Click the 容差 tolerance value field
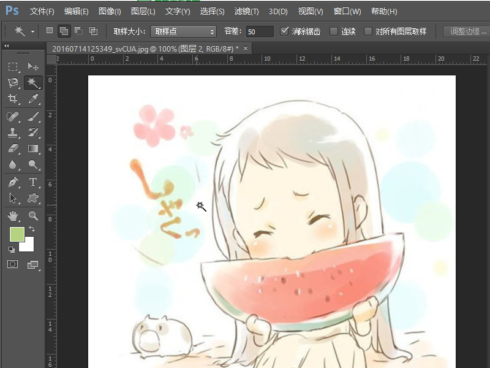 260,32
